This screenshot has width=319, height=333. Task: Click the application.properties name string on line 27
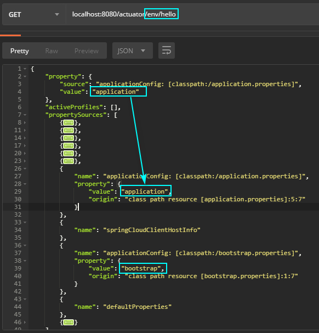(x=204, y=176)
